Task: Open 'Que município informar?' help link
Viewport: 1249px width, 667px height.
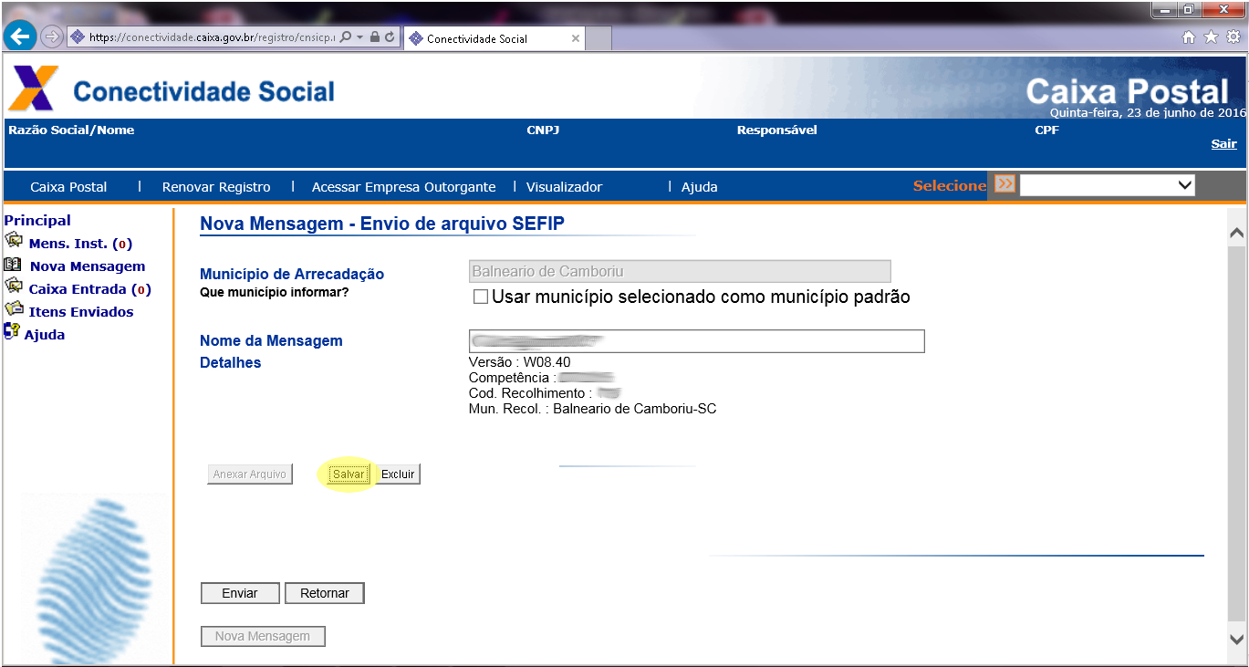Action: pos(274,293)
